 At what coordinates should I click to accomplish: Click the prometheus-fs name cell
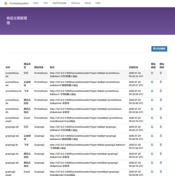[13, 91]
